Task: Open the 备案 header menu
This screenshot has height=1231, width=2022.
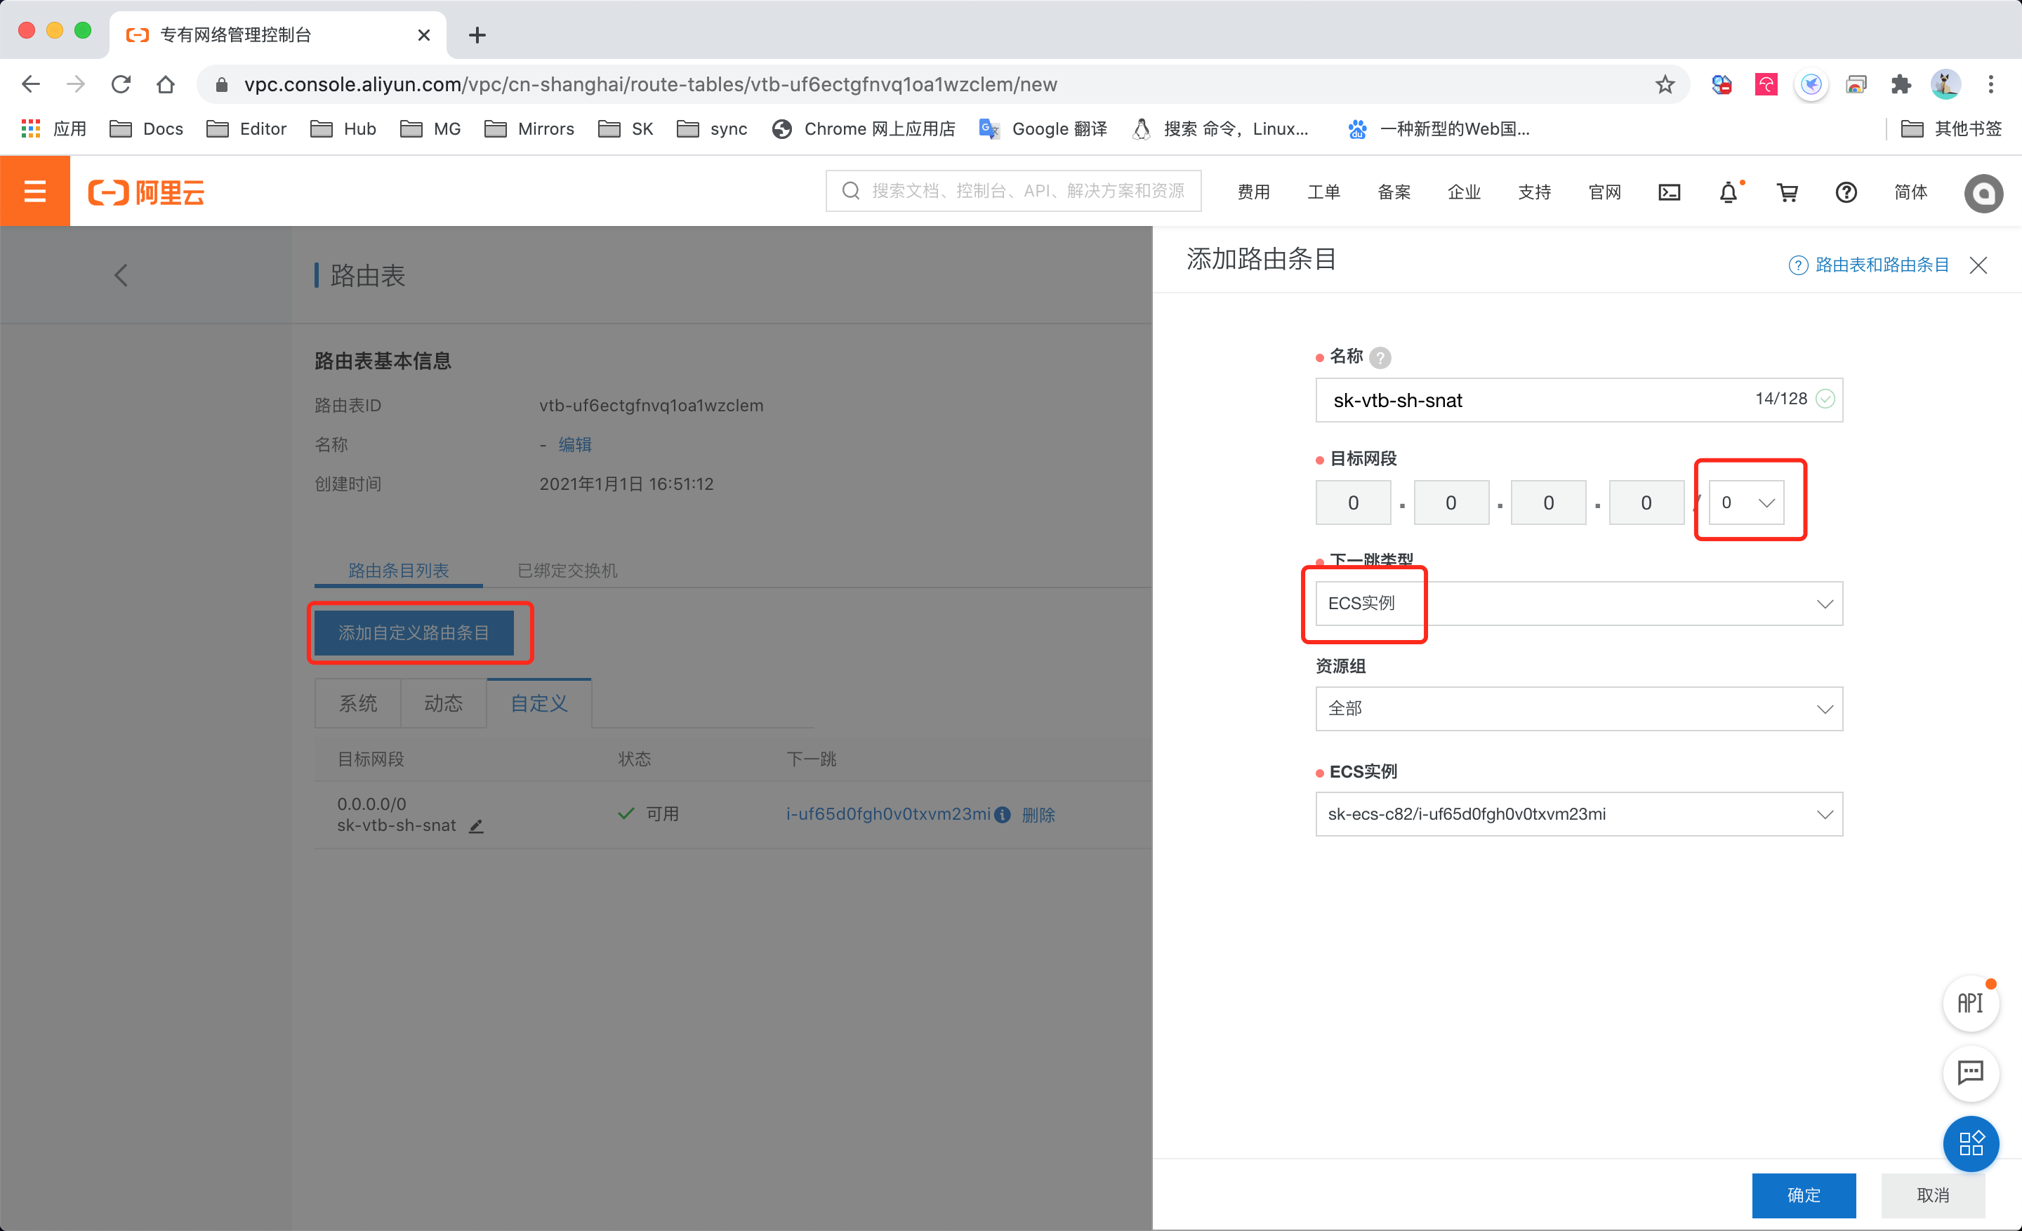Action: tap(1394, 192)
